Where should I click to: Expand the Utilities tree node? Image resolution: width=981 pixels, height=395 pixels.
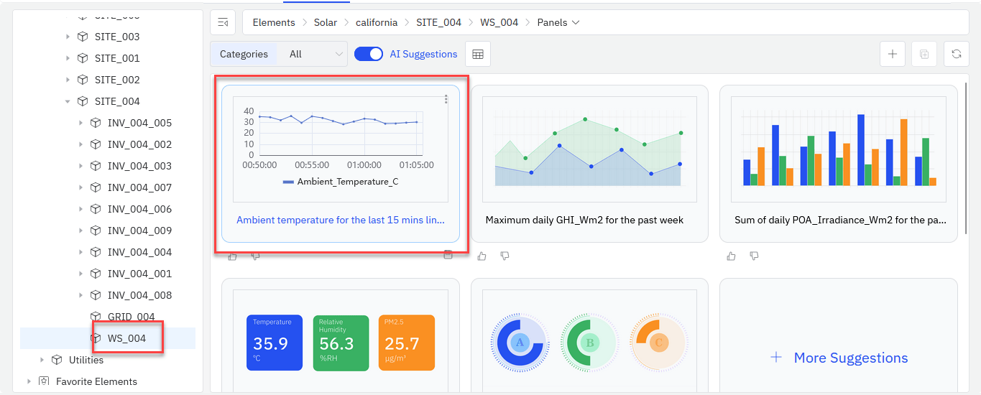tap(42, 360)
